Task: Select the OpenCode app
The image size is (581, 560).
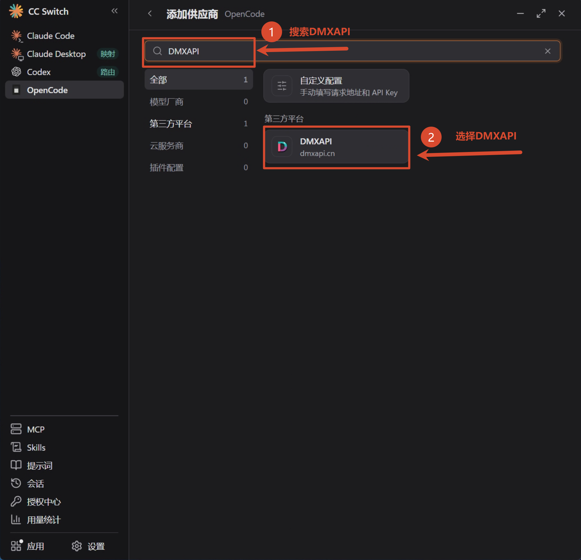Action: [64, 90]
